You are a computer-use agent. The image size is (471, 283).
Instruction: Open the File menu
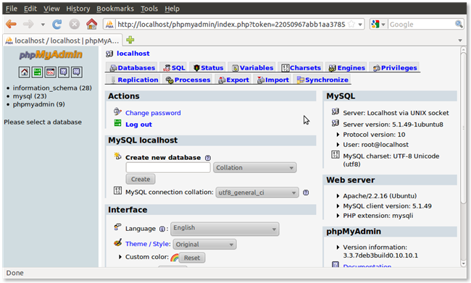tap(12, 9)
